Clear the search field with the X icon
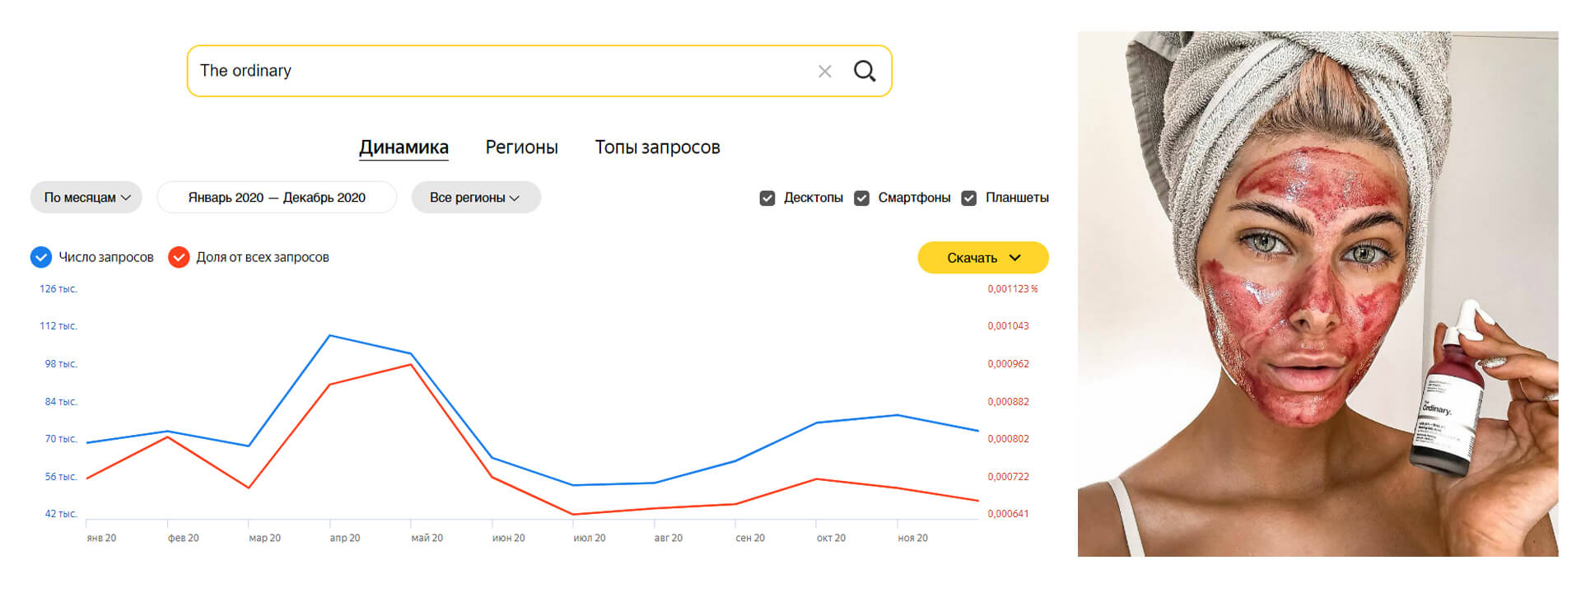Viewport: 1581px width, 593px height. click(x=824, y=72)
